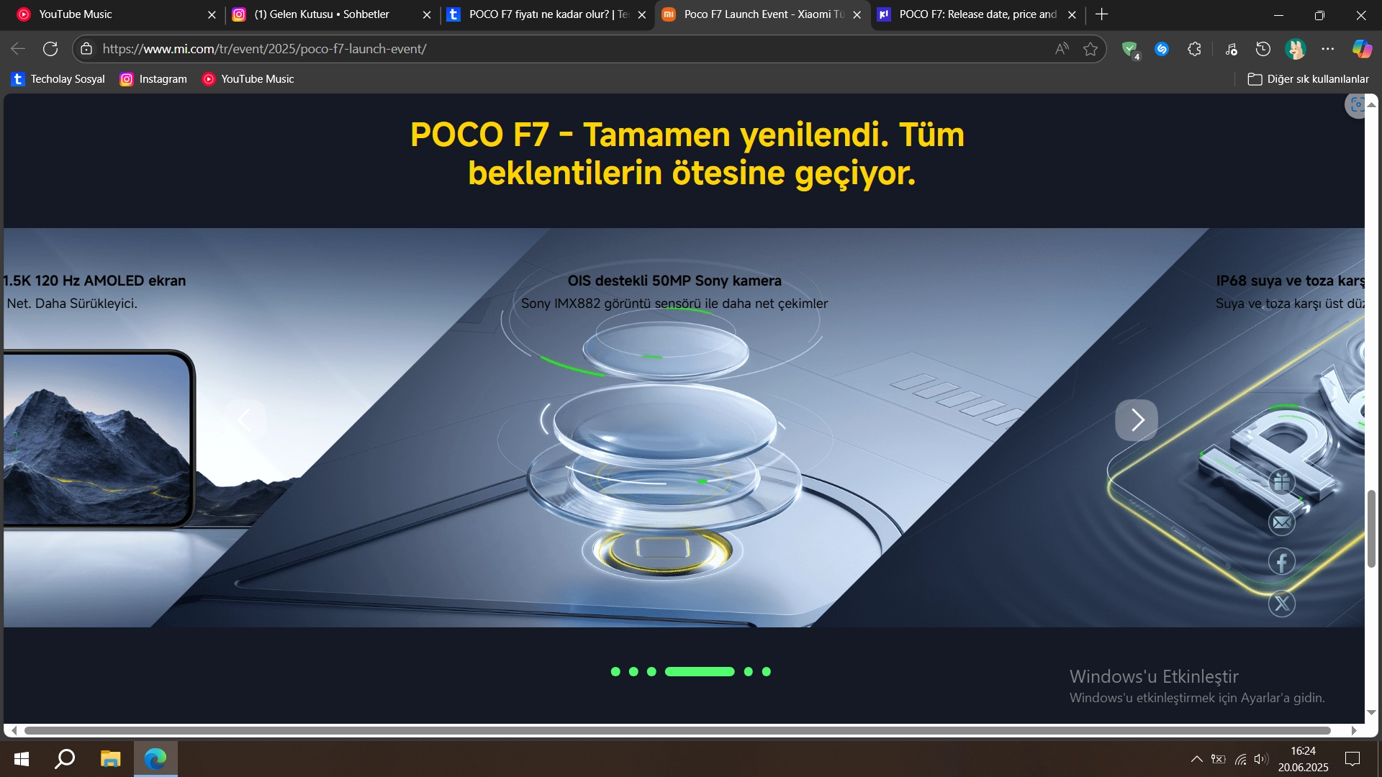Select last carousel indicator dot
This screenshot has height=777, width=1382.
[x=767, y=672]
